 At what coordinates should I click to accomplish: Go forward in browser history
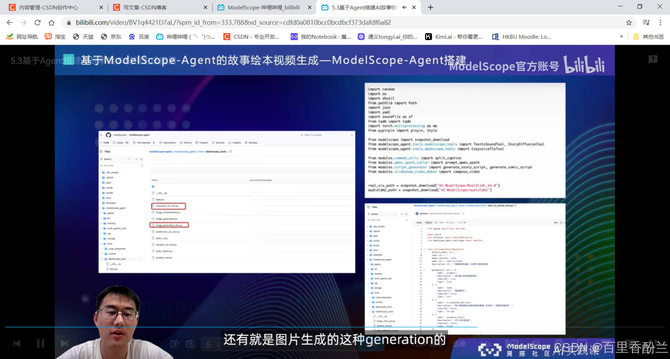point(23,23)
